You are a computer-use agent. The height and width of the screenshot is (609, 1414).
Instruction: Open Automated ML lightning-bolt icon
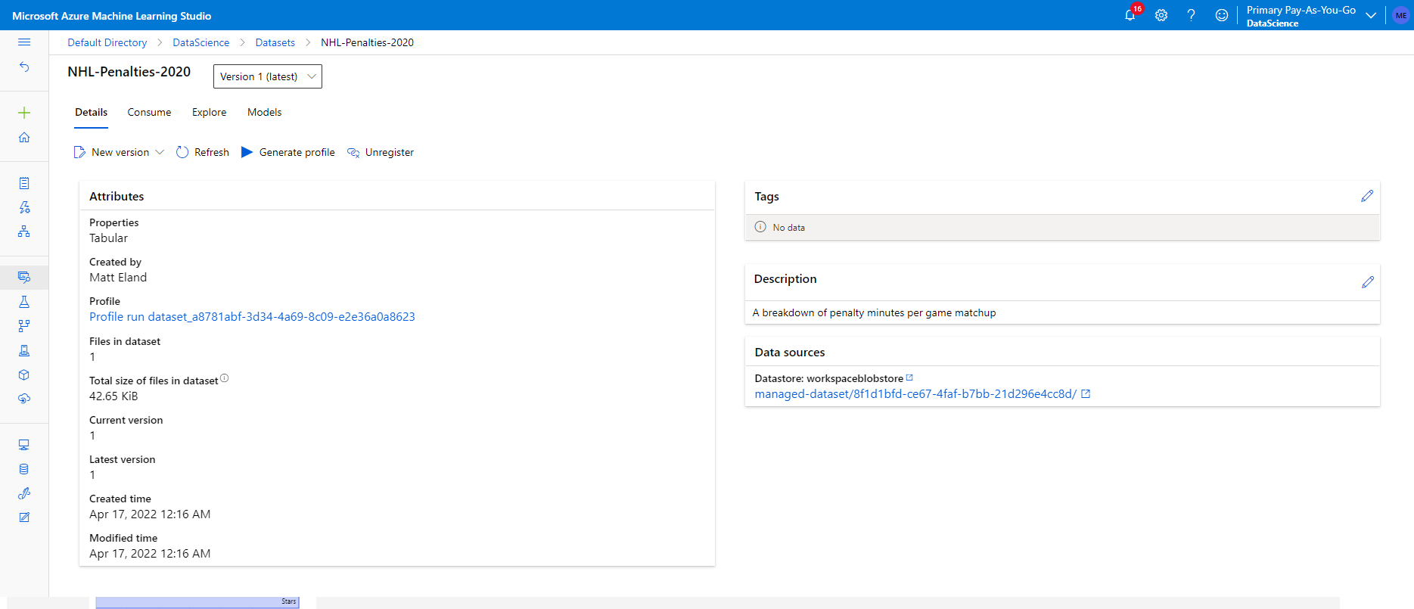[24, 207]
